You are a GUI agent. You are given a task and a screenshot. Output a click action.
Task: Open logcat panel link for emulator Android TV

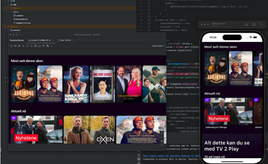click(171, 156)
